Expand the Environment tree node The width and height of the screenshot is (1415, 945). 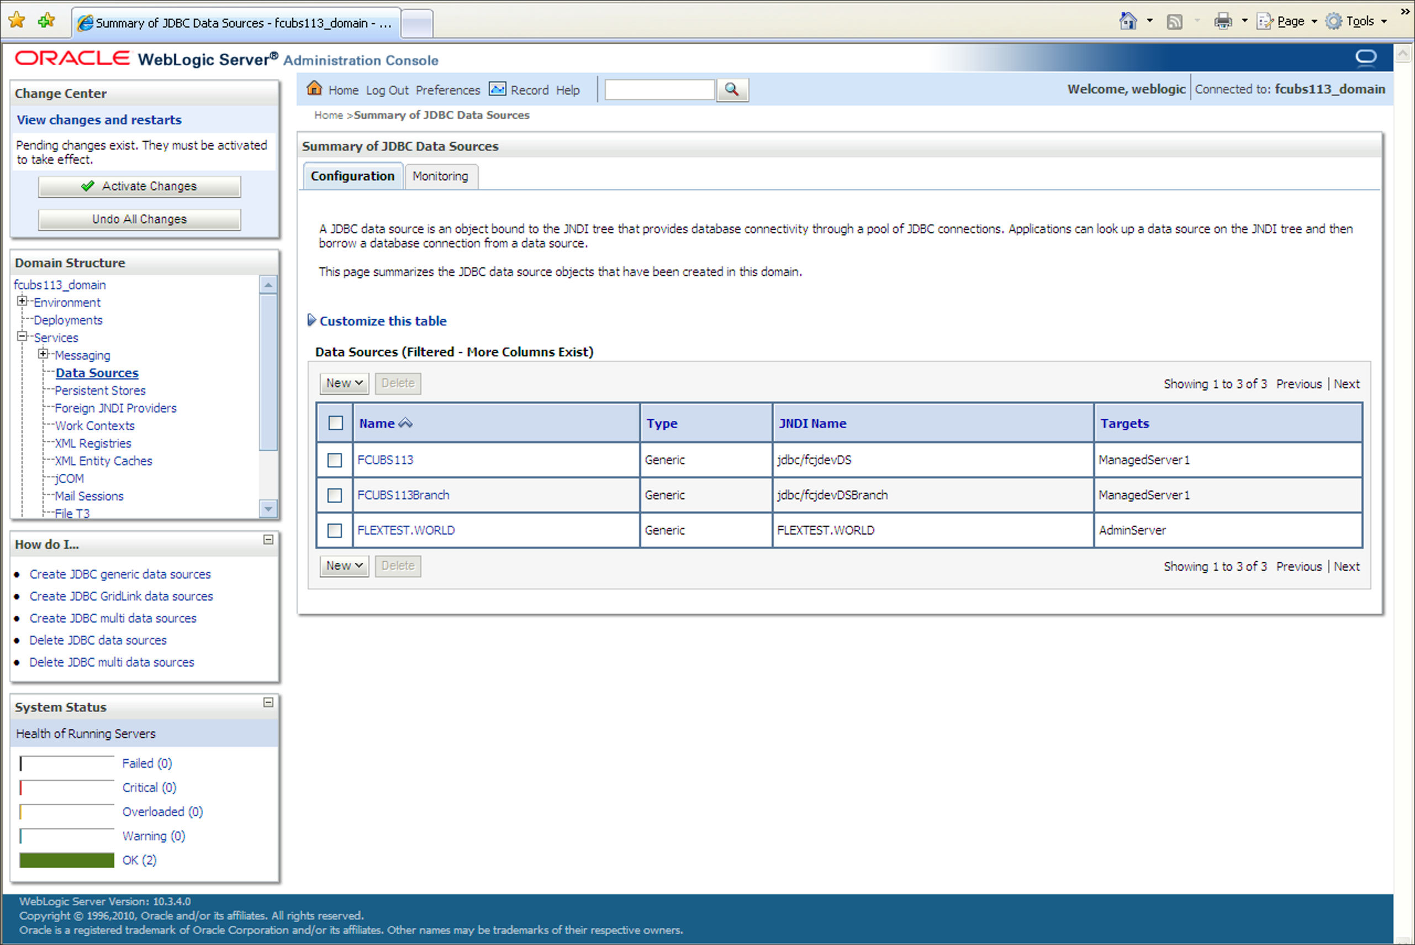click(x=22, y=302)
